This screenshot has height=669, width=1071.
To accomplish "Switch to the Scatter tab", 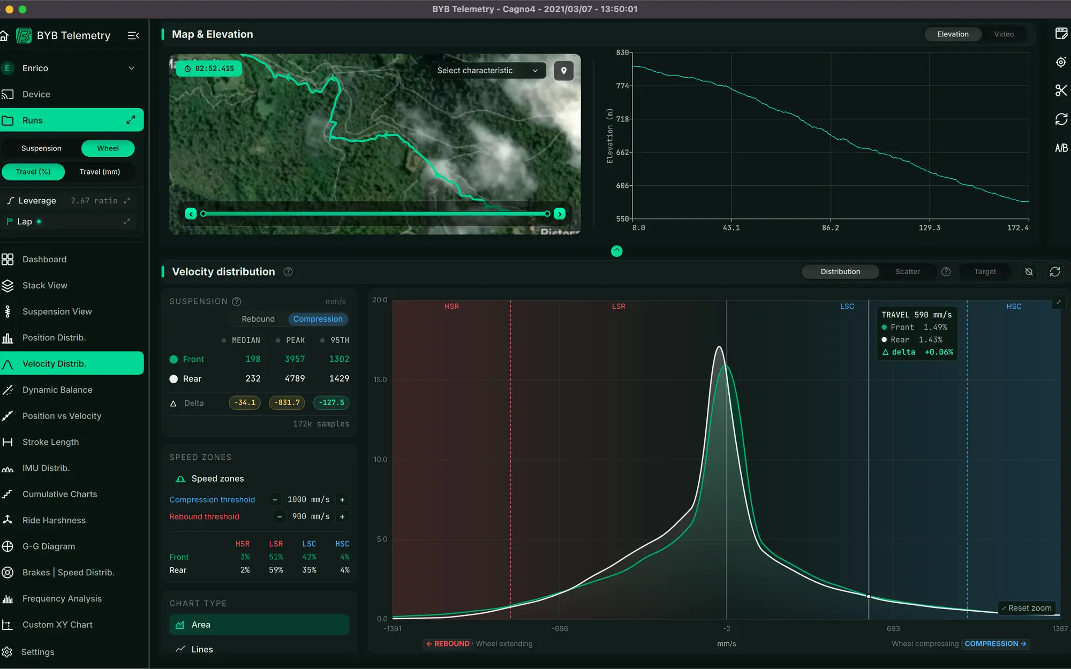I will coord(908,272).
